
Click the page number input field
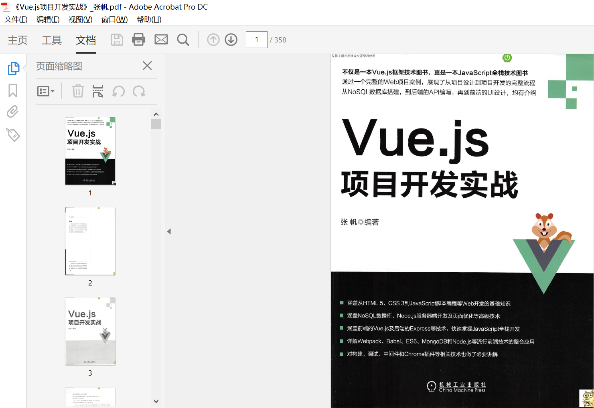point(257,40)
